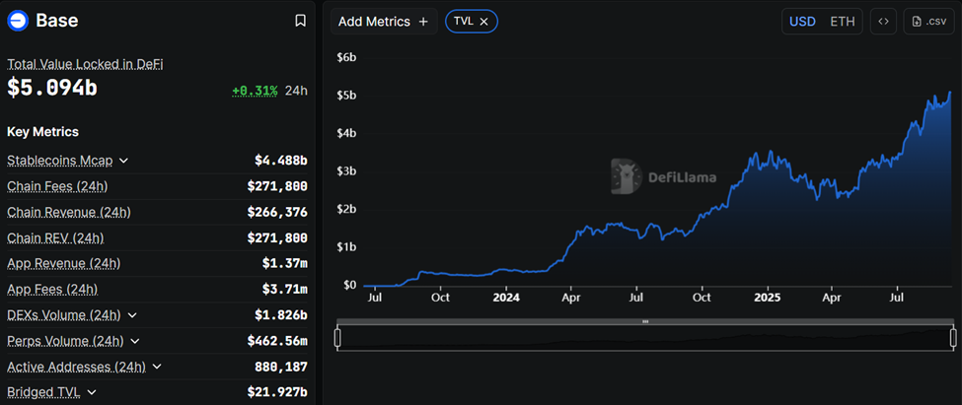Remove the TVL metric with the X
The height and width of the screenshot is (405, 962).
point(483,21)
